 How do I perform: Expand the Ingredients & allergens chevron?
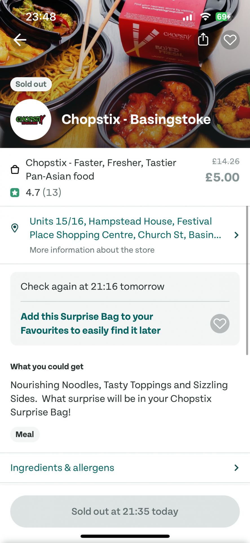pos(236,468)
